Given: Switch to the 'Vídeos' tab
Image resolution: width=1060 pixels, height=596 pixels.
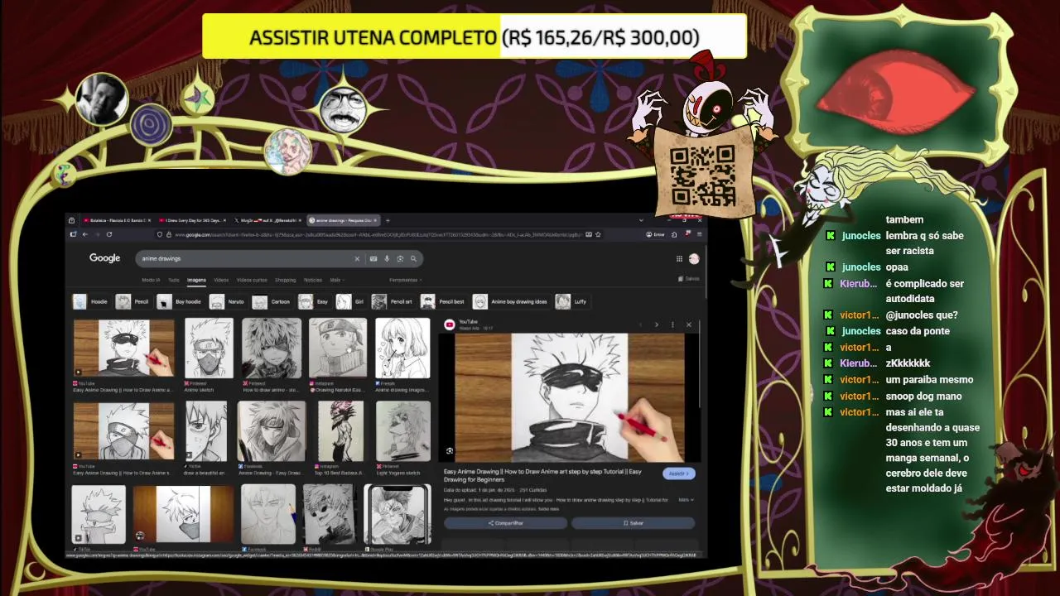Looking at the screenshot, I should 221,280.
